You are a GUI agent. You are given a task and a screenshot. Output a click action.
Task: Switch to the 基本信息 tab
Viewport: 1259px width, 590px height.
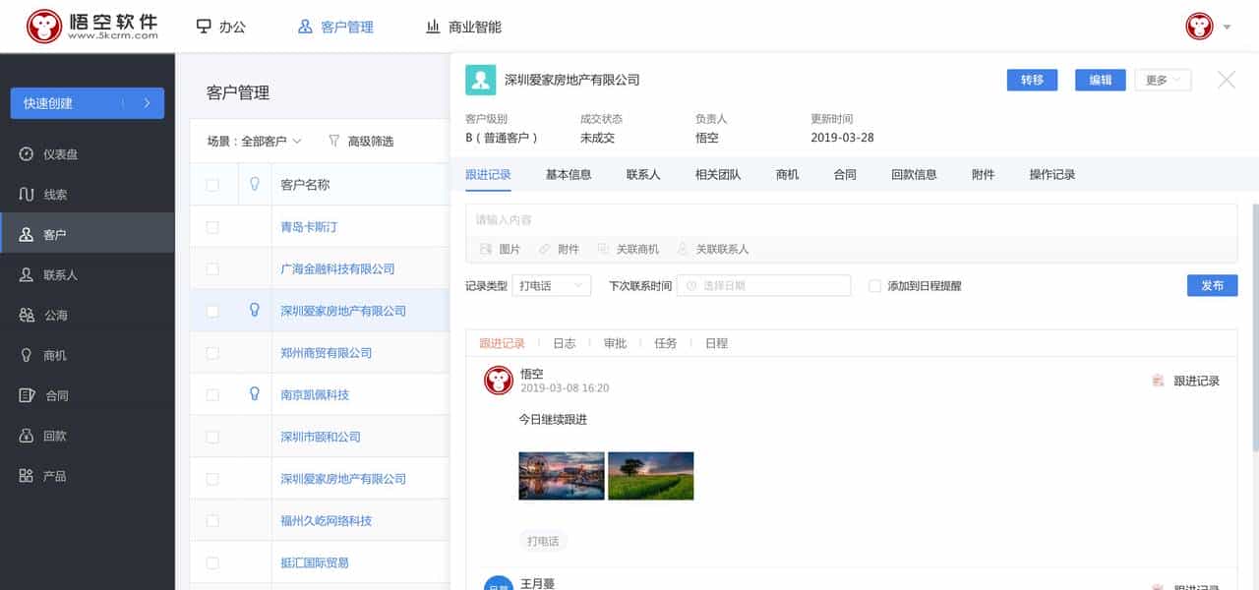pos(568,174)
